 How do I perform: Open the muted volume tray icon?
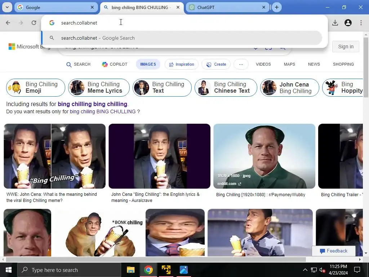click(323, 270)
